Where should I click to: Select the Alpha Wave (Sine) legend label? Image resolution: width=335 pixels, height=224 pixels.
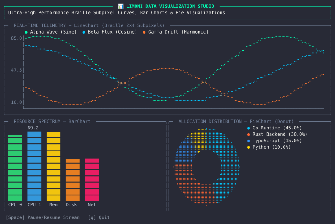(x=53, y=32)
